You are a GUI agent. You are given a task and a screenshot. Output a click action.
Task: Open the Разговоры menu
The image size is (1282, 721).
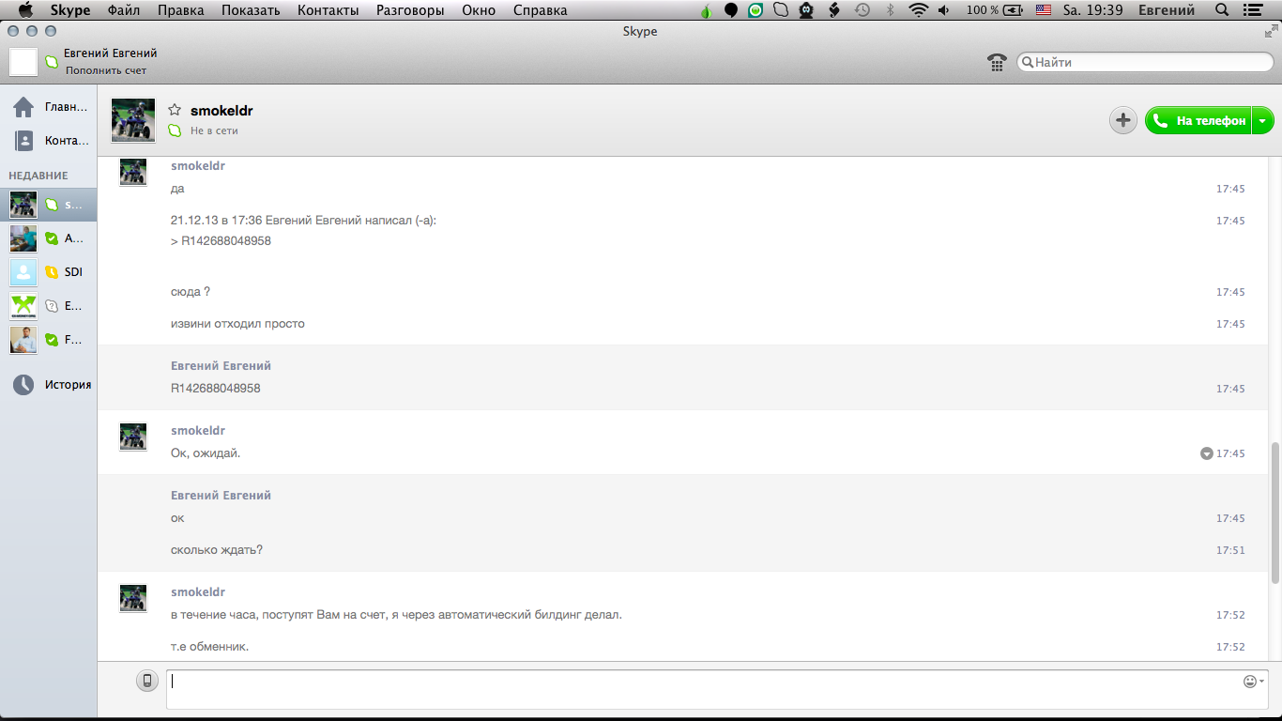click(x=410, y=10)
